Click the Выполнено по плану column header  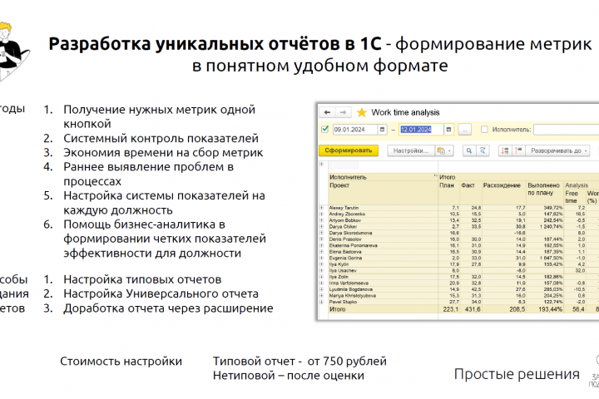pyautogui.click(x=545, y=193)
